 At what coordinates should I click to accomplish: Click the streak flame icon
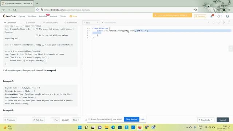coord(218,16)
